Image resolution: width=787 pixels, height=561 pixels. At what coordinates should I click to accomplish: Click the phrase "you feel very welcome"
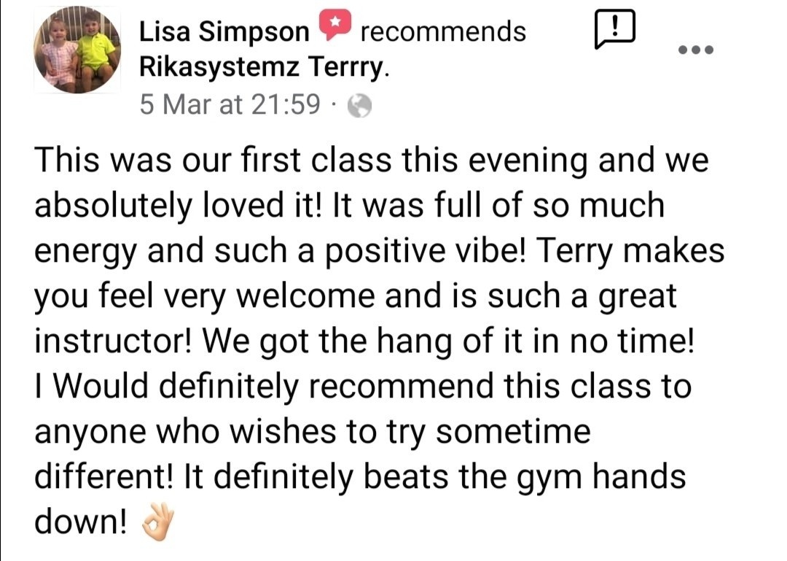(205, 296)
